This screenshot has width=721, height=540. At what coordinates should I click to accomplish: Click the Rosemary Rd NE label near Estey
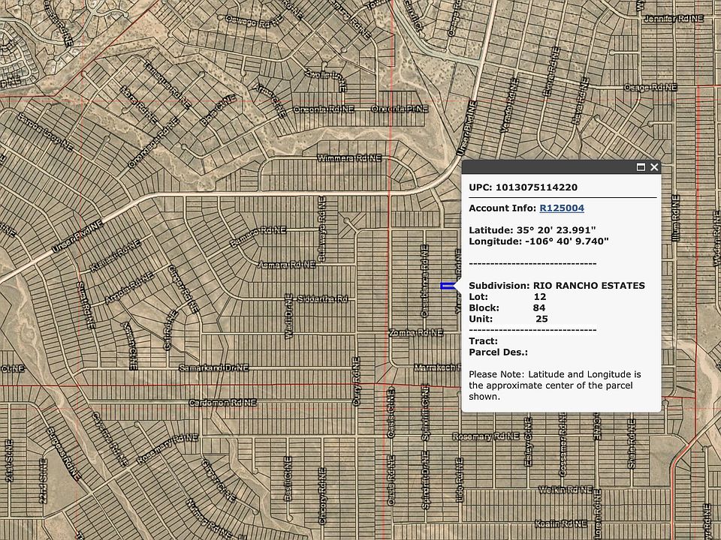tap(486, 436)
